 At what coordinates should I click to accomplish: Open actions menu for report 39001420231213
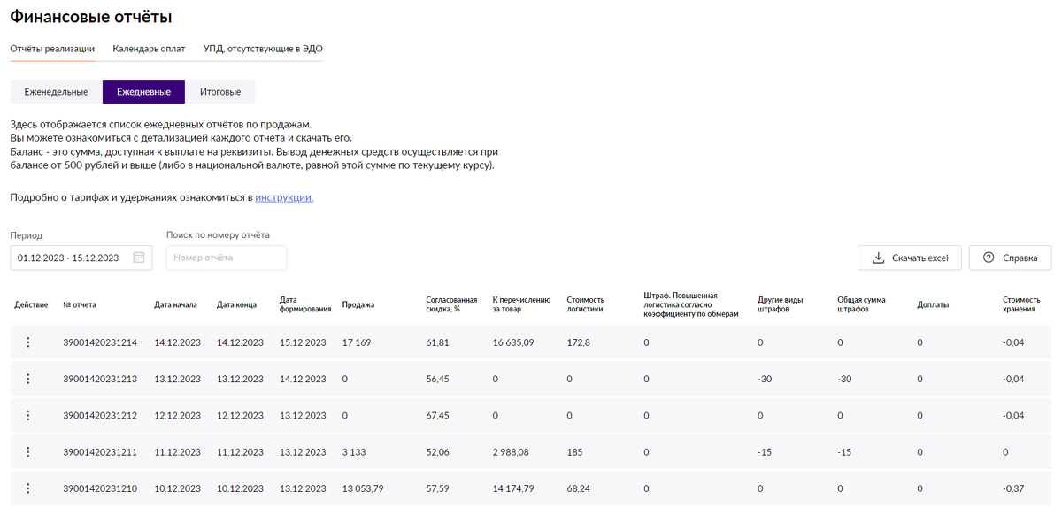coord(27,379)
